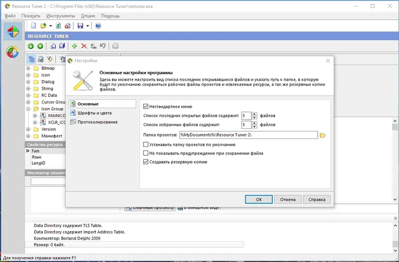
Task: Expand the MAINICON item node
Action: coord(35,116)
